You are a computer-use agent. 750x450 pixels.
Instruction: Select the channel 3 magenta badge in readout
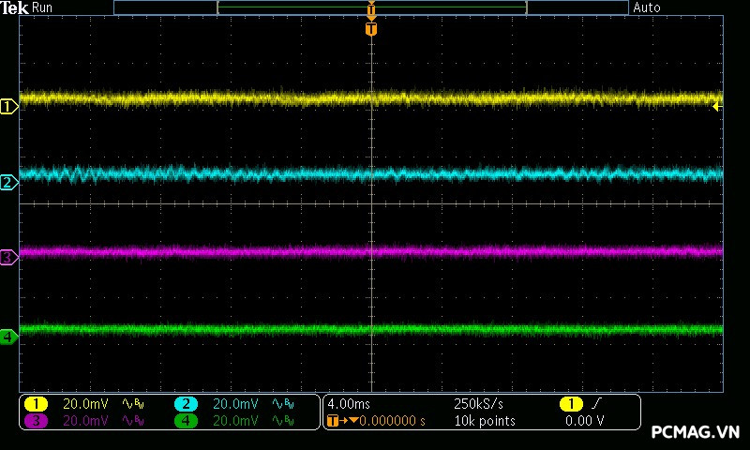[36, 421]
